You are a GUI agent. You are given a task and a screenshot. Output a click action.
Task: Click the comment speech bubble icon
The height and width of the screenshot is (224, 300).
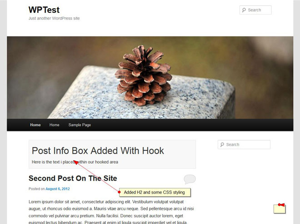190,179
